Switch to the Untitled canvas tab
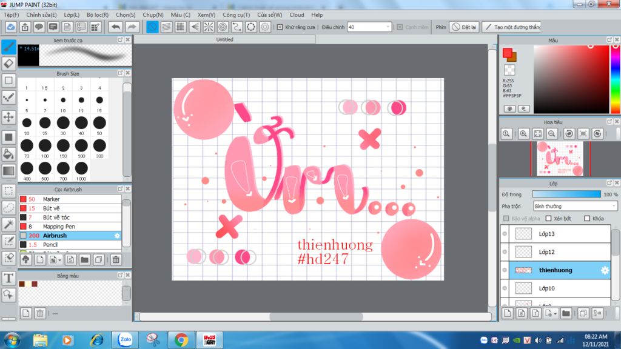Viewport: 621px width, 349px height. (x=224, y=39)
